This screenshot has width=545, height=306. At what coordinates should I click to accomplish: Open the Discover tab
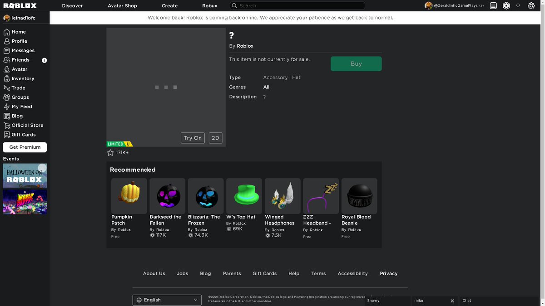(73, 6)
